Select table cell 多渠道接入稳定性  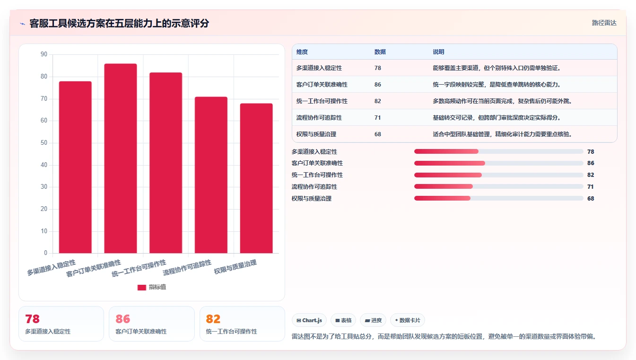pos(319,68)
